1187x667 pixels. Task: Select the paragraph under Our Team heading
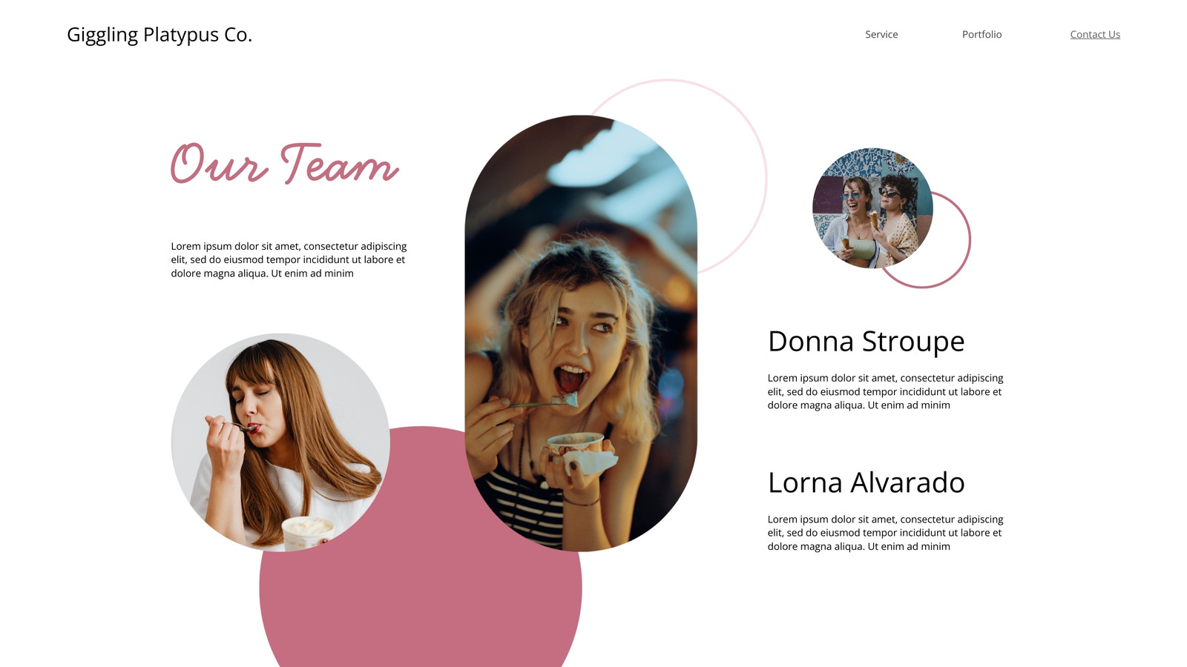(x=289, y=259)
